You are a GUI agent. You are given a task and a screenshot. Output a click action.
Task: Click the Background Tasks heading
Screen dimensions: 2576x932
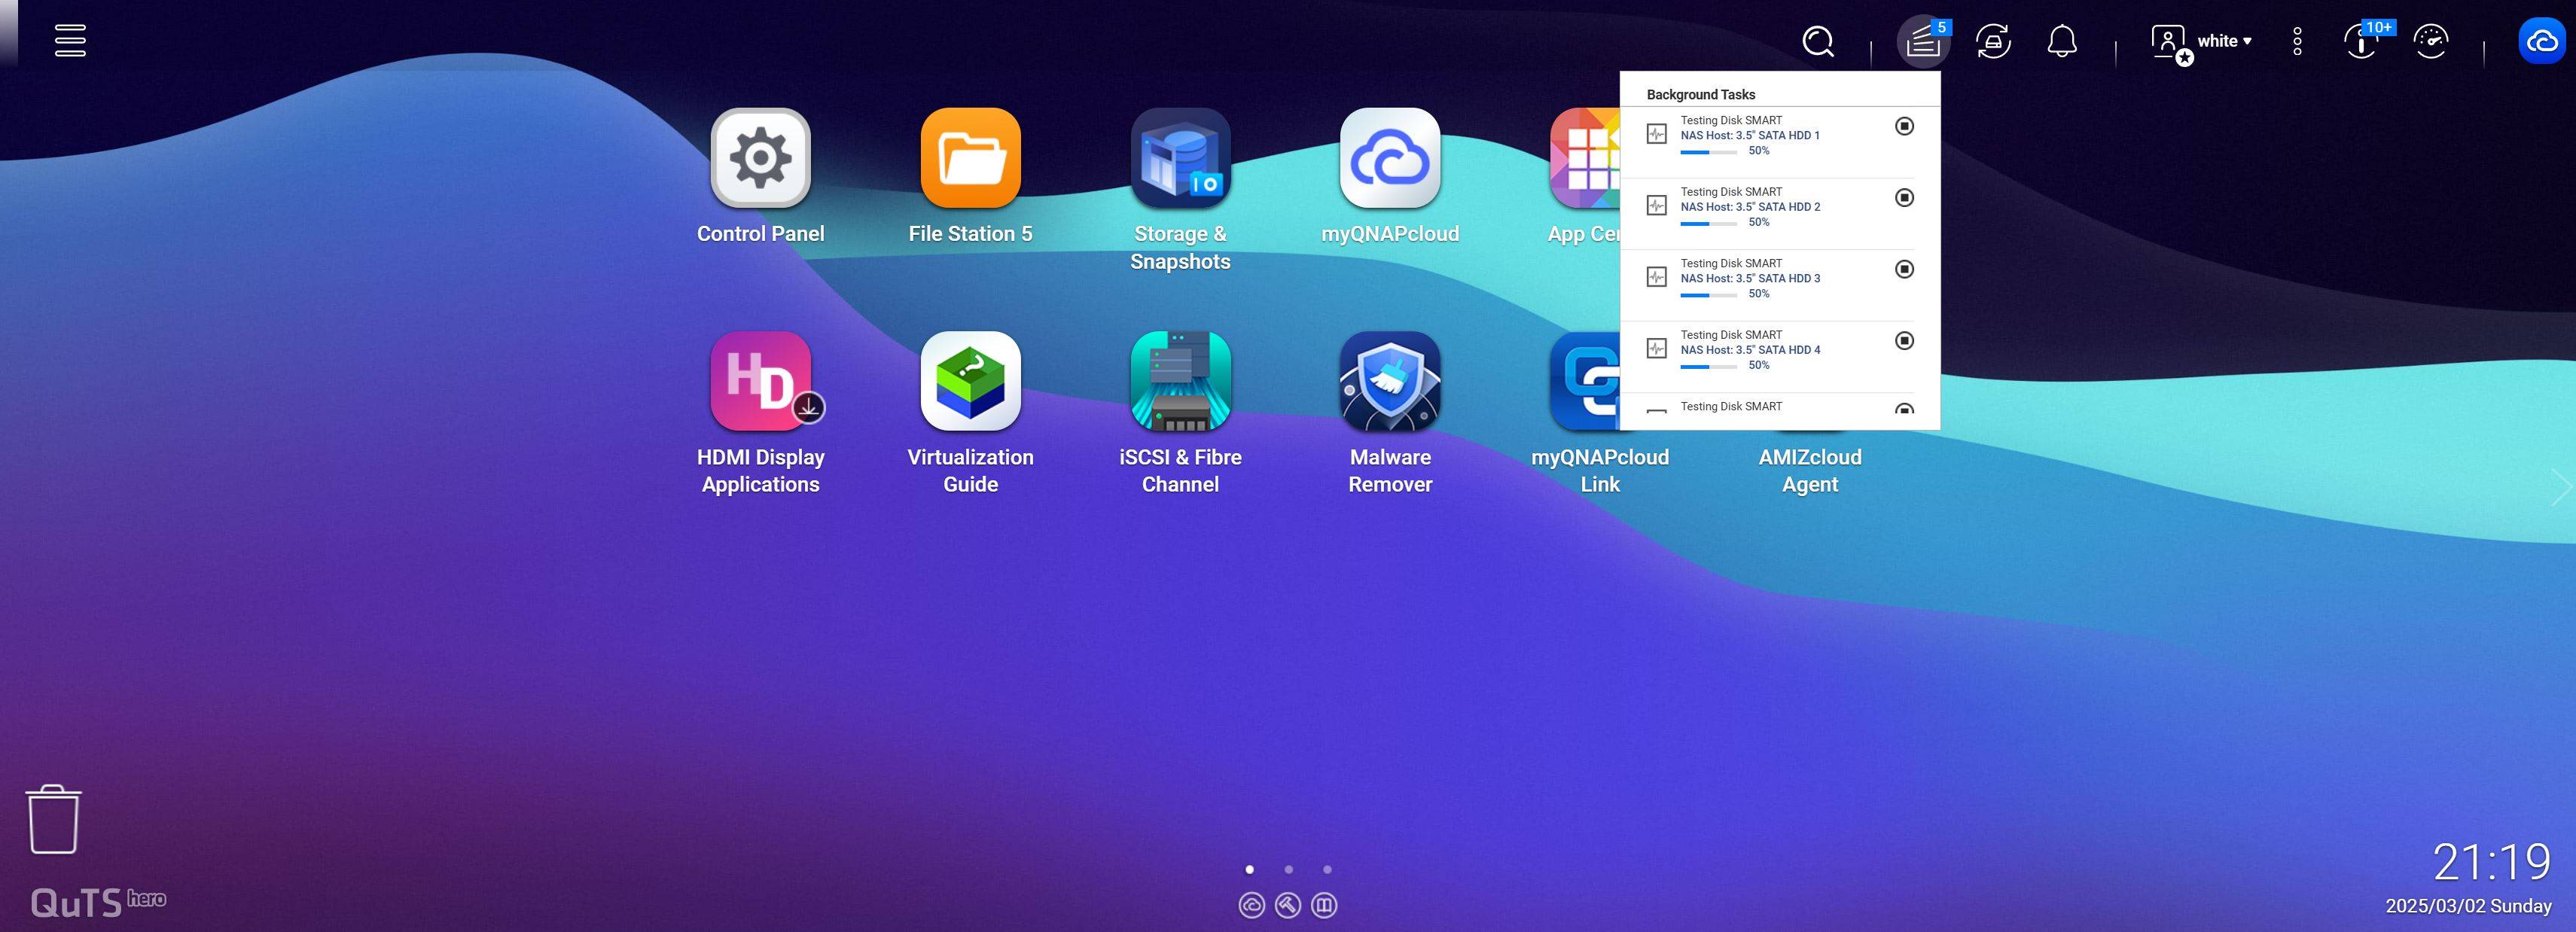click(1701, 94)
